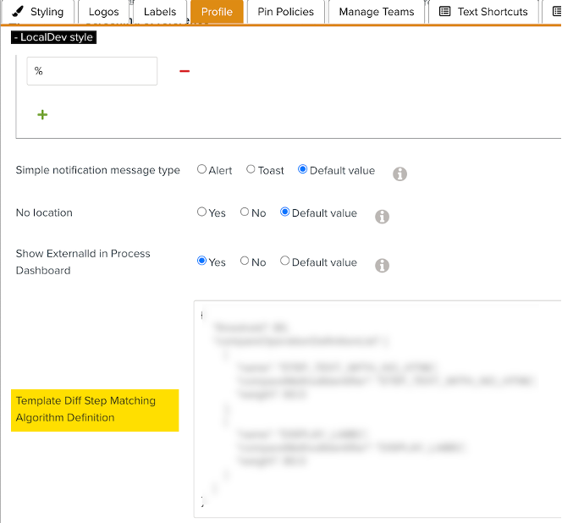Screen dimensions: 562x523
Task: Click the green plus add icon
Action: 42,114
